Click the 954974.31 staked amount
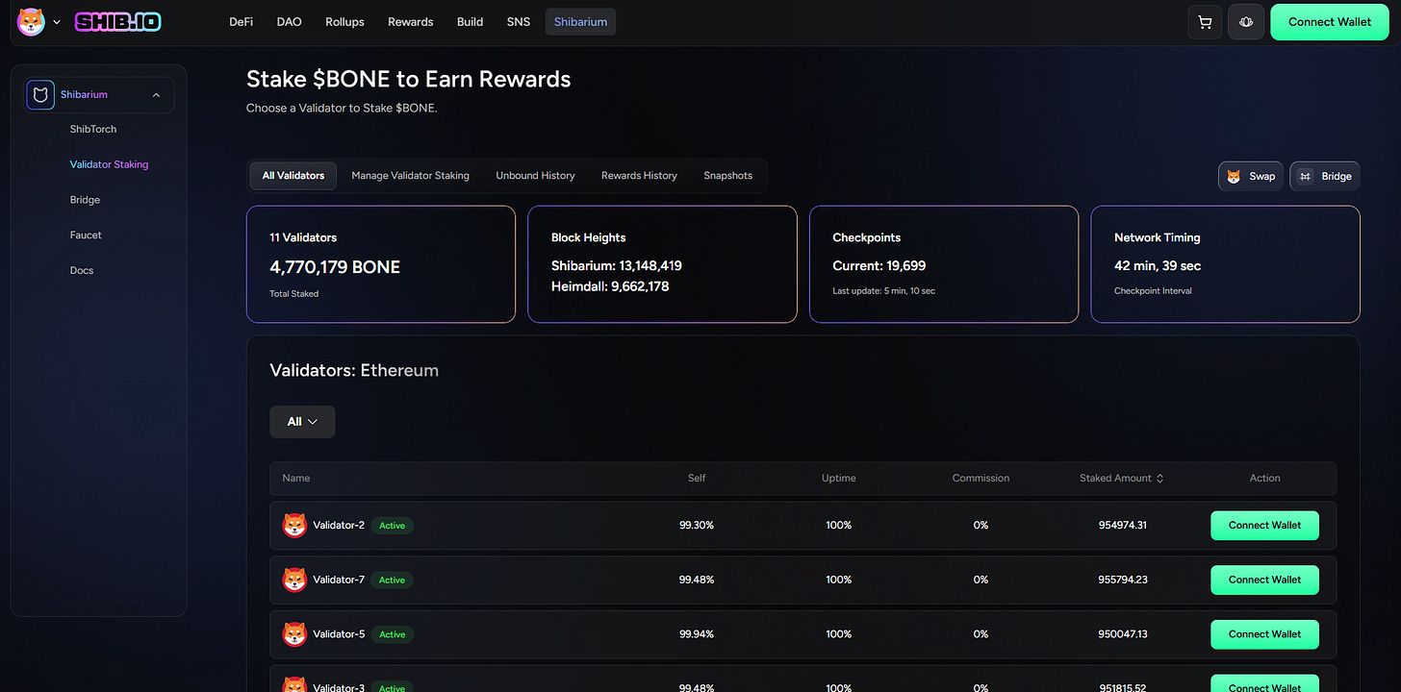Screen dimensions: 1401x692 click(x=1123, y=526)
